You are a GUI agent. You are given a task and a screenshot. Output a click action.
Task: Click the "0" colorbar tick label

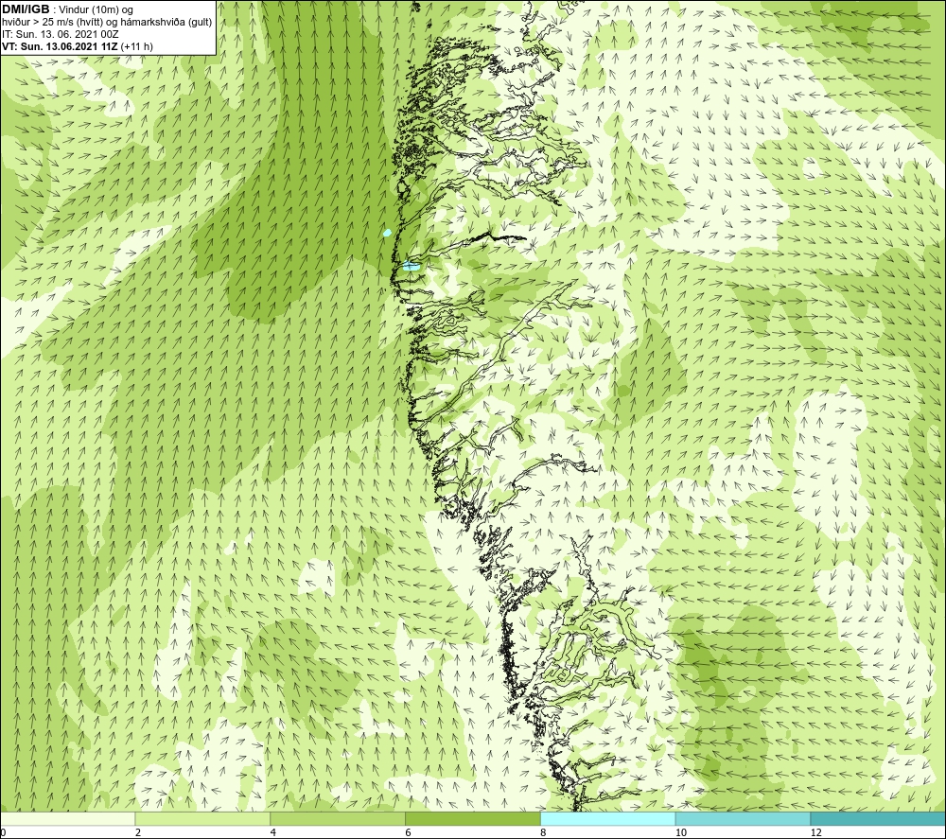(x=3, y=833)
